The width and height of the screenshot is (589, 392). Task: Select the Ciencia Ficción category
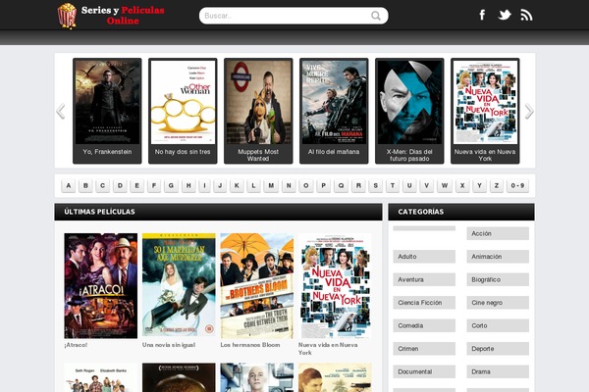[424, 303]
